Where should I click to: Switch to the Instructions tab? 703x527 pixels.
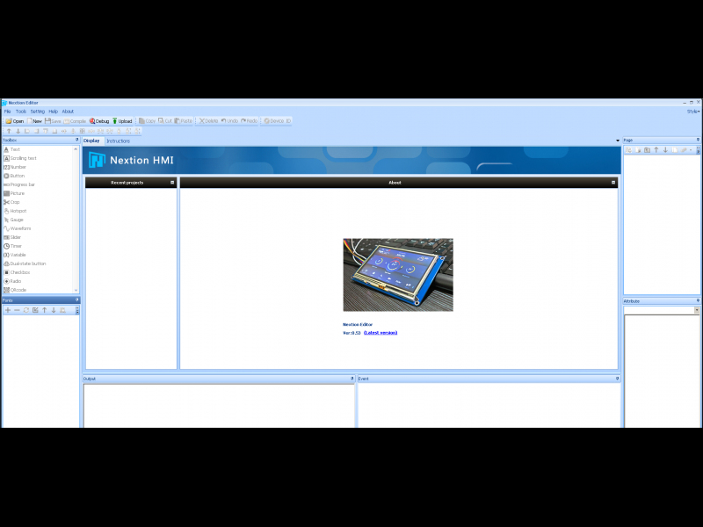tap(118, 141)
